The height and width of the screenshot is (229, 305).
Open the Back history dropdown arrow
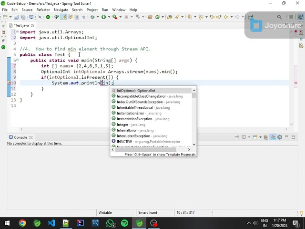pos(232,17)
